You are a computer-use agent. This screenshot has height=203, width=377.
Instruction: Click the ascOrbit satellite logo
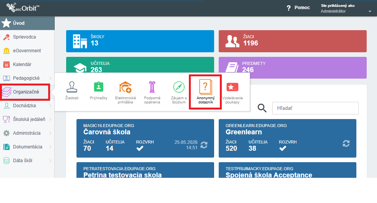(23, 7)
